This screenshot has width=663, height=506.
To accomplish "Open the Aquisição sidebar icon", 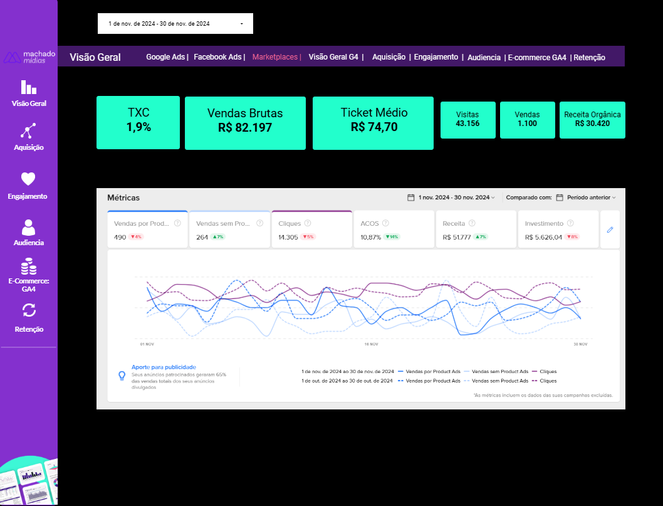I will click(x=28, y=131).
